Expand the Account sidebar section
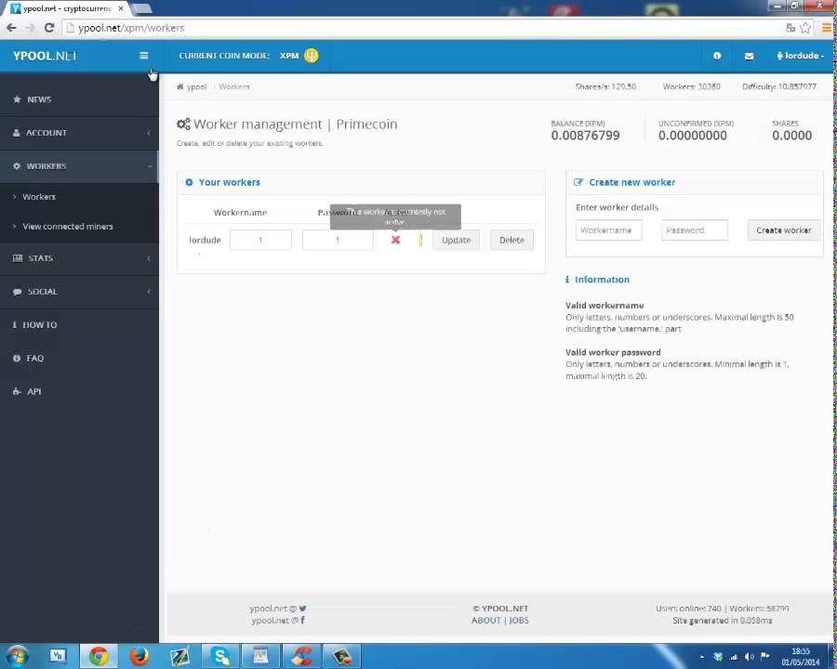The width and height of the screenshot is (837, 669). [79, 132]
